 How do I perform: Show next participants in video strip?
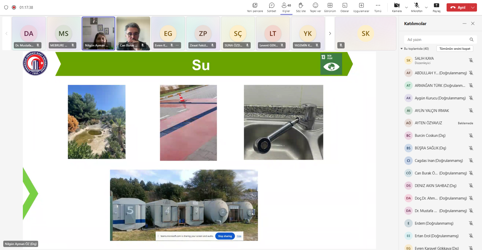point(330,34)
